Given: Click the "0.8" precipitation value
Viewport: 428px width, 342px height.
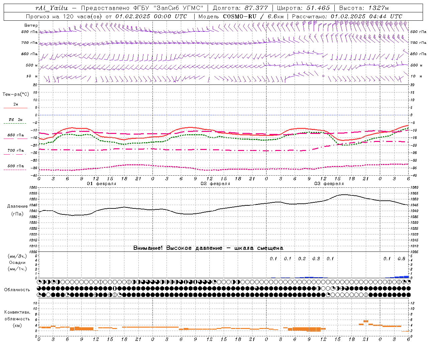Looking at the screenshot, I should [401, 259].
